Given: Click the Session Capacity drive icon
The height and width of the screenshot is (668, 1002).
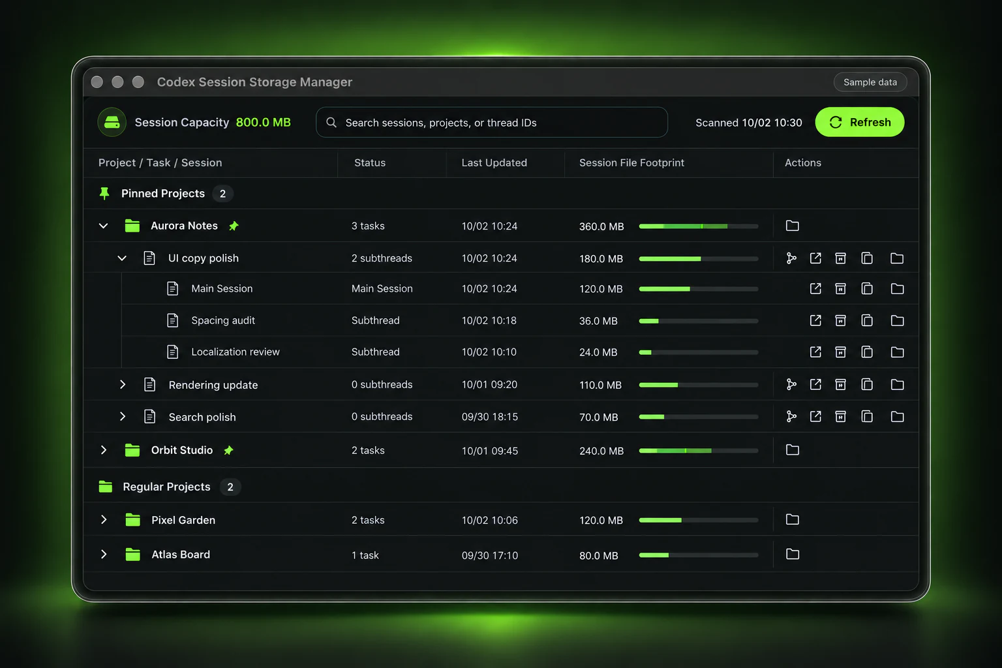Looking at the screenshot, I should tap(112, 122).
